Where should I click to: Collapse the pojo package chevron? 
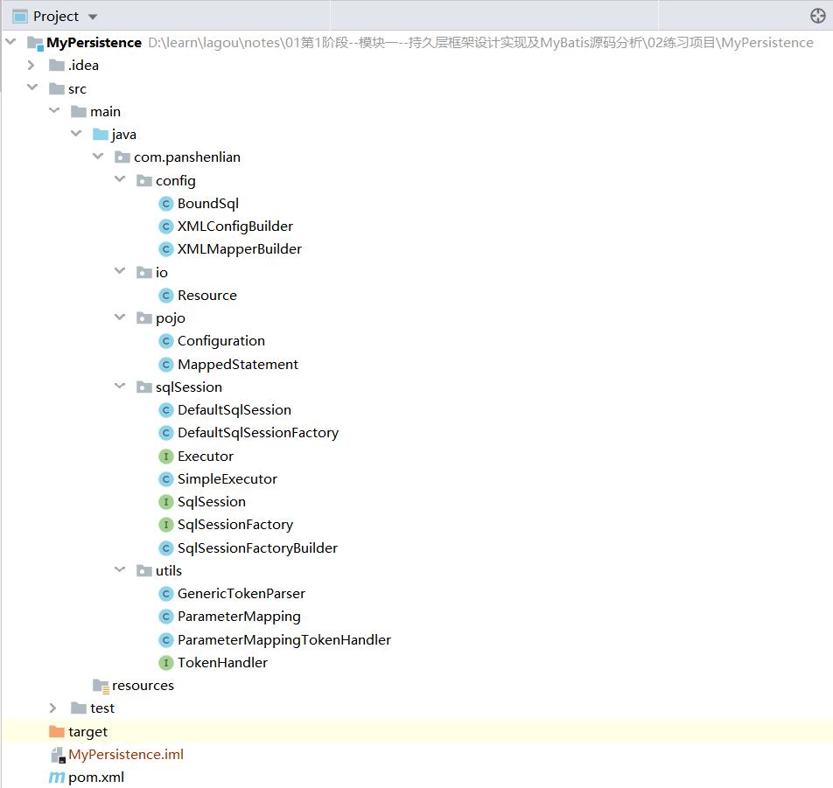[x=120, y=317]
